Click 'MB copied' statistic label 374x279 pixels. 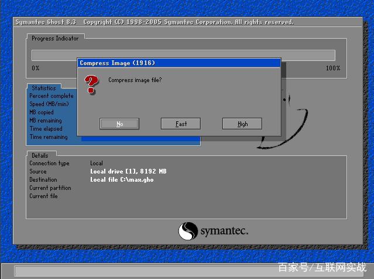point(42,113)
